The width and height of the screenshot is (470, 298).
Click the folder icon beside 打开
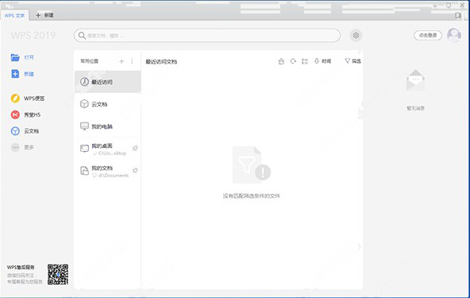click(x=15, y=57)
